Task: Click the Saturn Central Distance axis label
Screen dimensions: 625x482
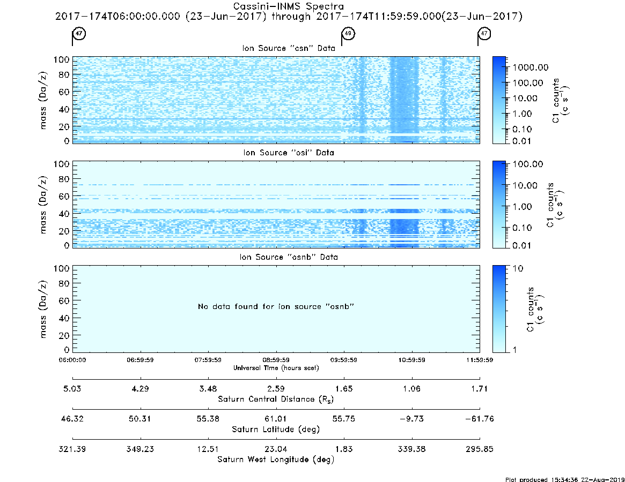Action: [x=276, y=399]
